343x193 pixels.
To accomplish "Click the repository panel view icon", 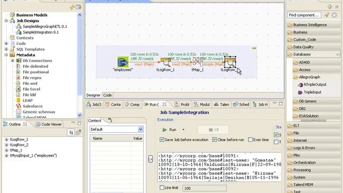I will tap(78, 8).
